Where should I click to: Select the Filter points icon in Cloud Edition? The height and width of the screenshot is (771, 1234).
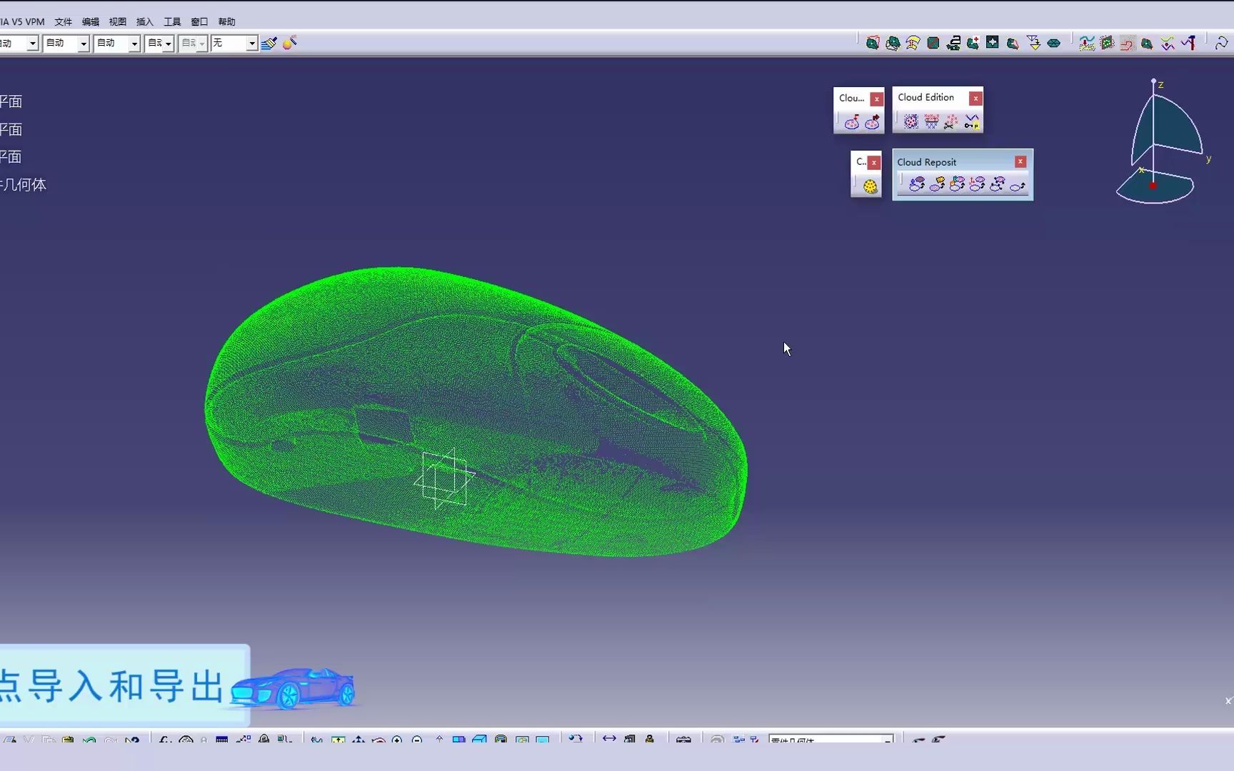(x=931, y=122)
